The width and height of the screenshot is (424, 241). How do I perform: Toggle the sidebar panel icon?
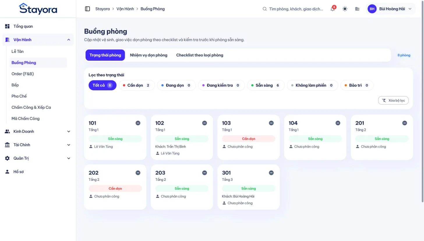pos(87,9)
